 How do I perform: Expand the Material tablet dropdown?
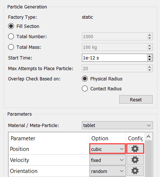point(117,125)
